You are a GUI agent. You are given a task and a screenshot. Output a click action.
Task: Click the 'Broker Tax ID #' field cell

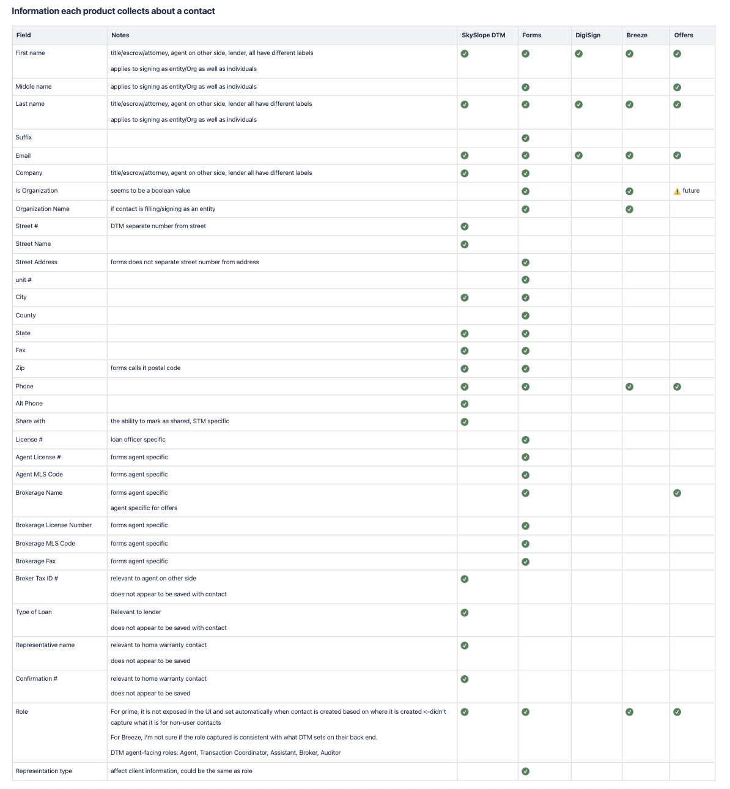37,579
